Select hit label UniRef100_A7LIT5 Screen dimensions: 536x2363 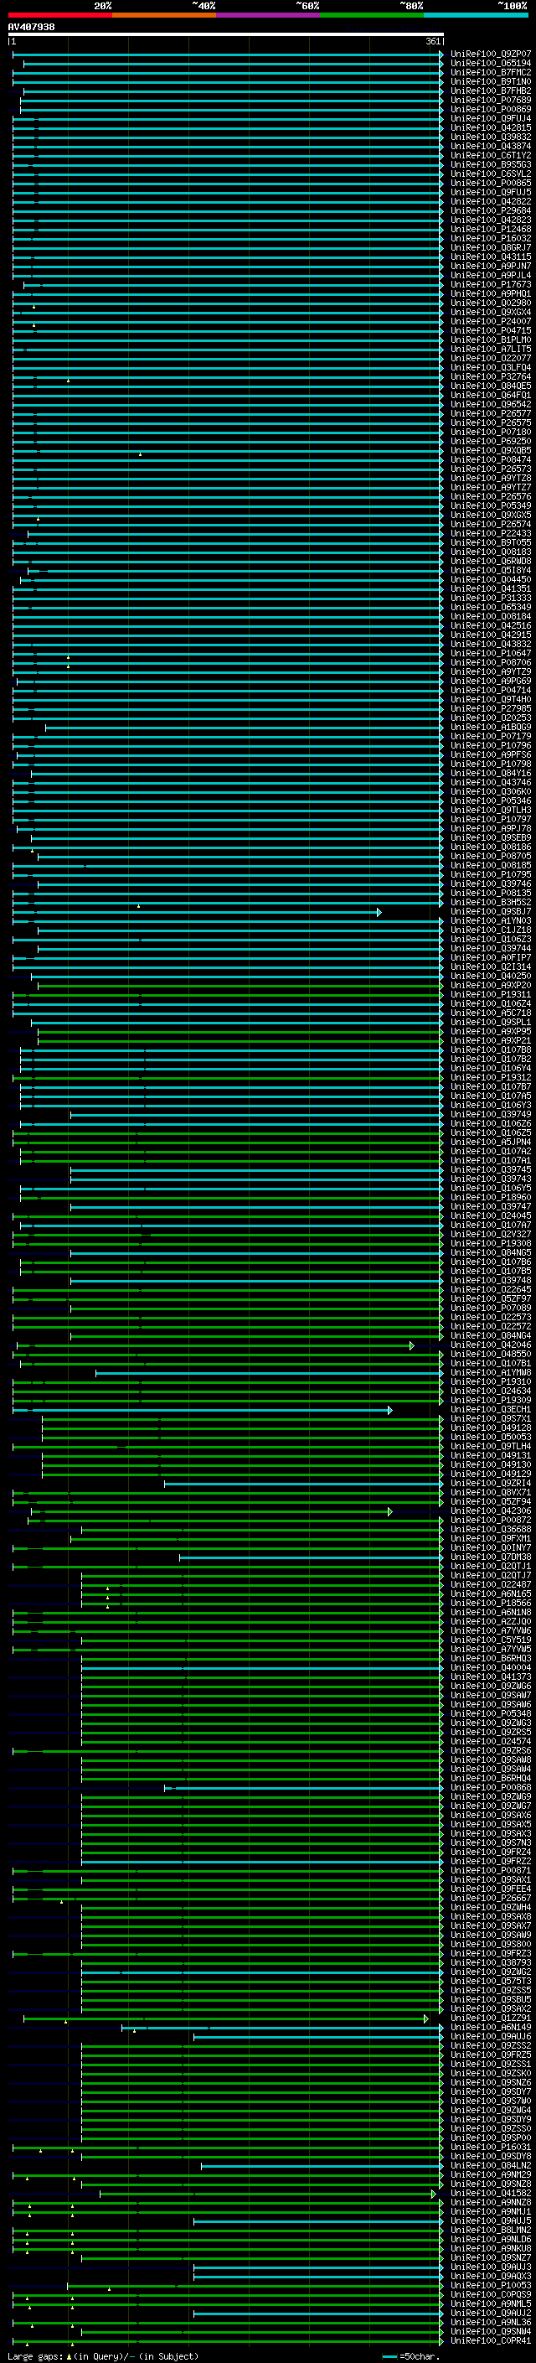[490, 349]
